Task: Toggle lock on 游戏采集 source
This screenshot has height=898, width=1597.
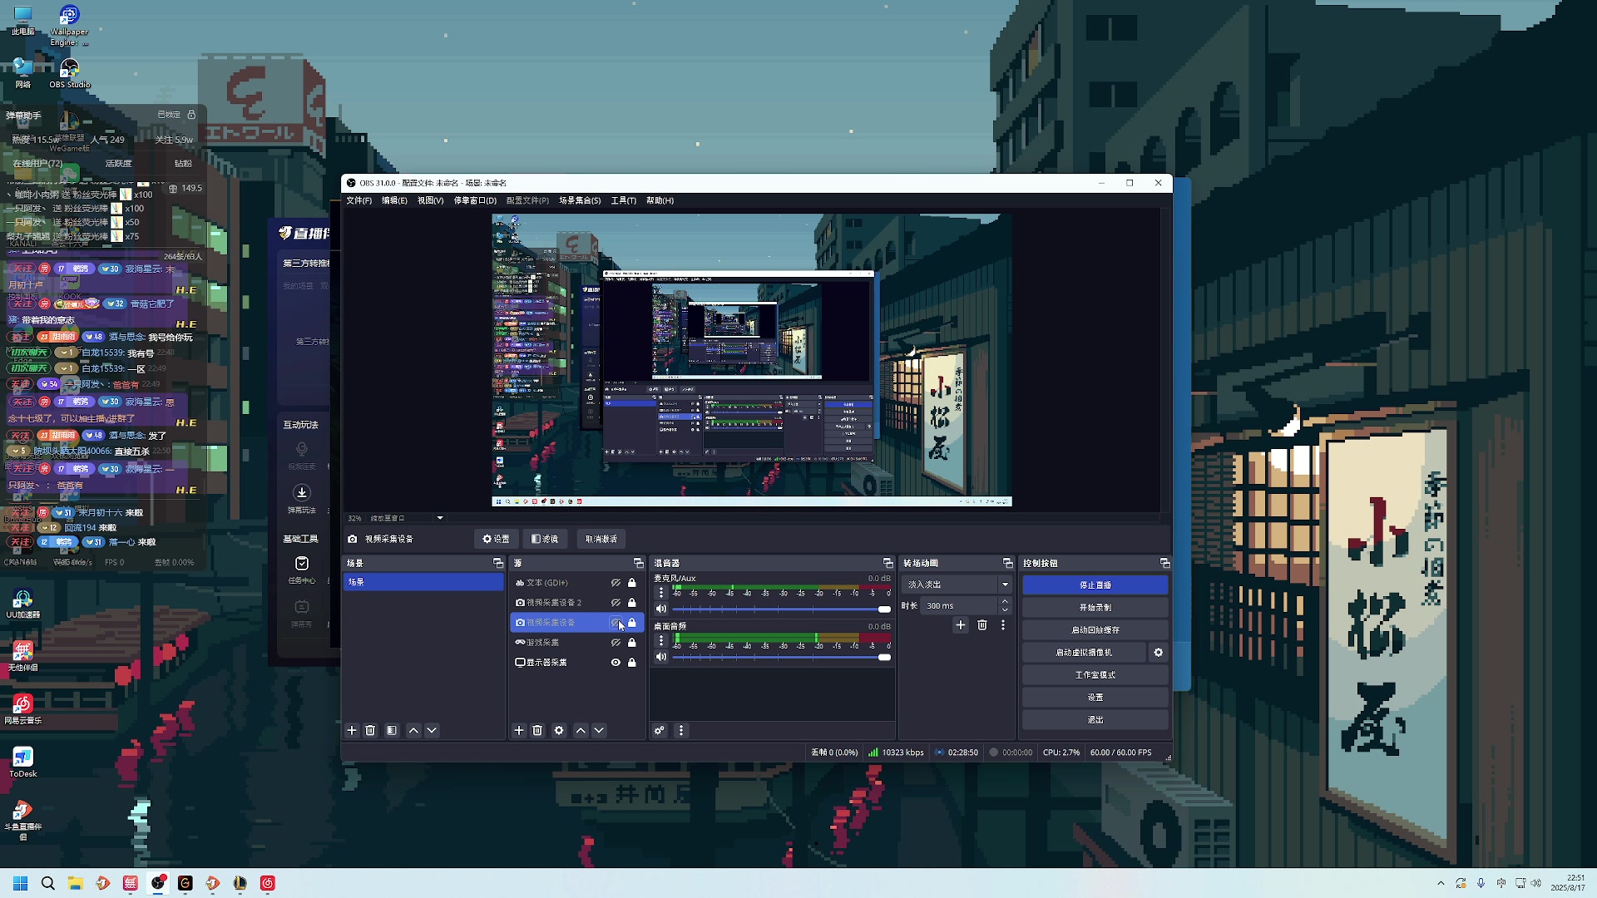Action: pyautogui.click(x=632, y=643)
